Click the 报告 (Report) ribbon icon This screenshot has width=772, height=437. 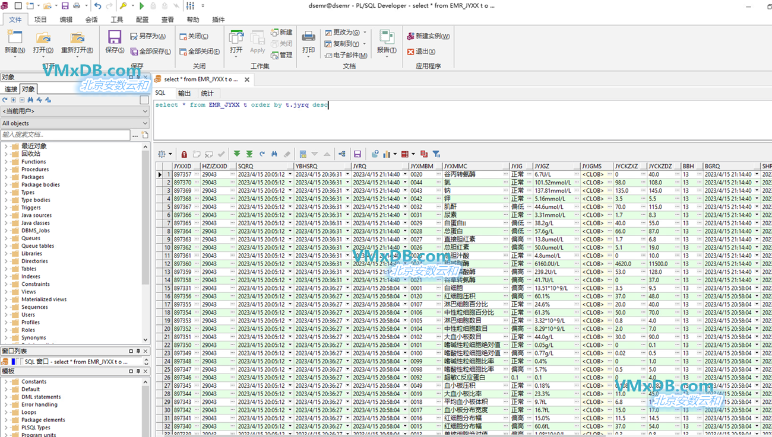pyautogui.click(x=387, y=38)
